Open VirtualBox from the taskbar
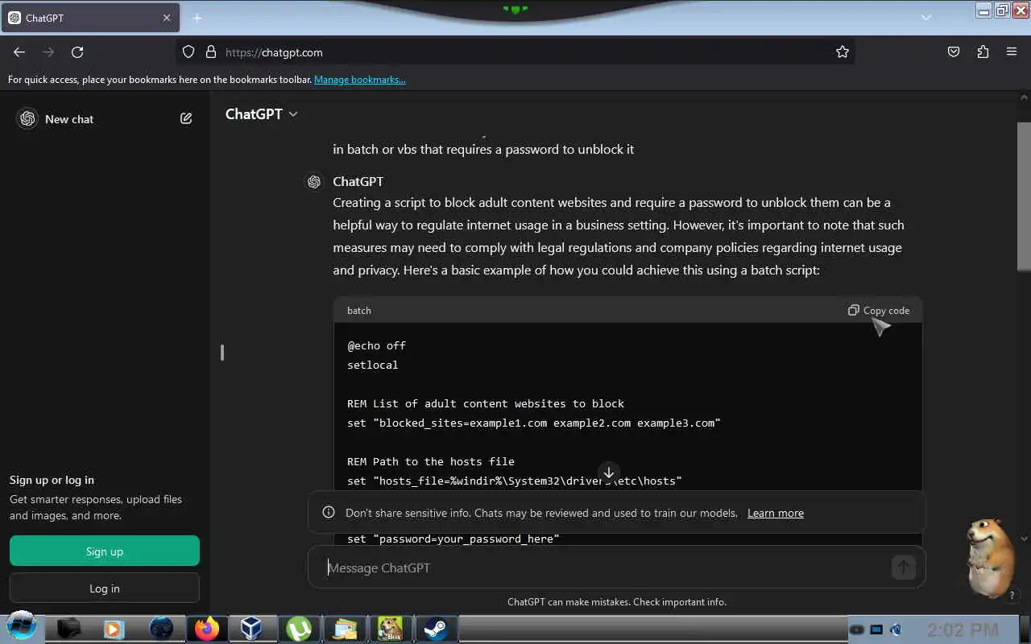The height and width of the screenshot is (644, 1031). pos(252,629)
